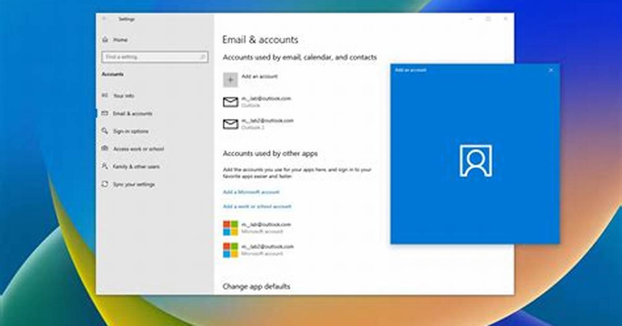This screenshot has height=326, width=622.
Task: Click the Home icon in Settings sidebar
Action: [x=105, y=39]
